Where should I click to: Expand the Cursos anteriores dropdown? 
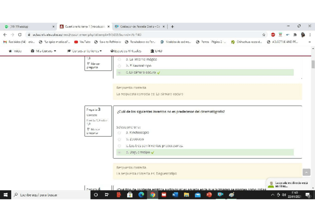[x=85, y=51]
